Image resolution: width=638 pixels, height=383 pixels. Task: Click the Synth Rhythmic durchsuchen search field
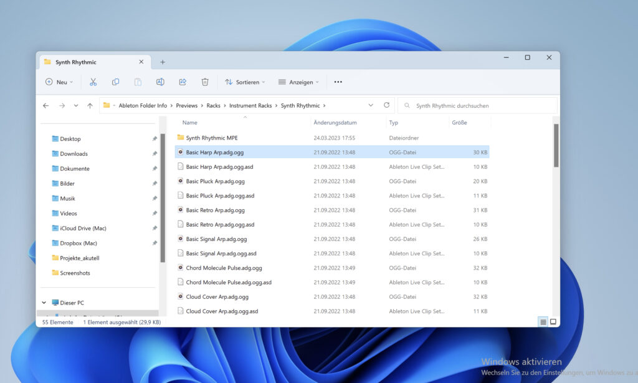click(477, 106)
